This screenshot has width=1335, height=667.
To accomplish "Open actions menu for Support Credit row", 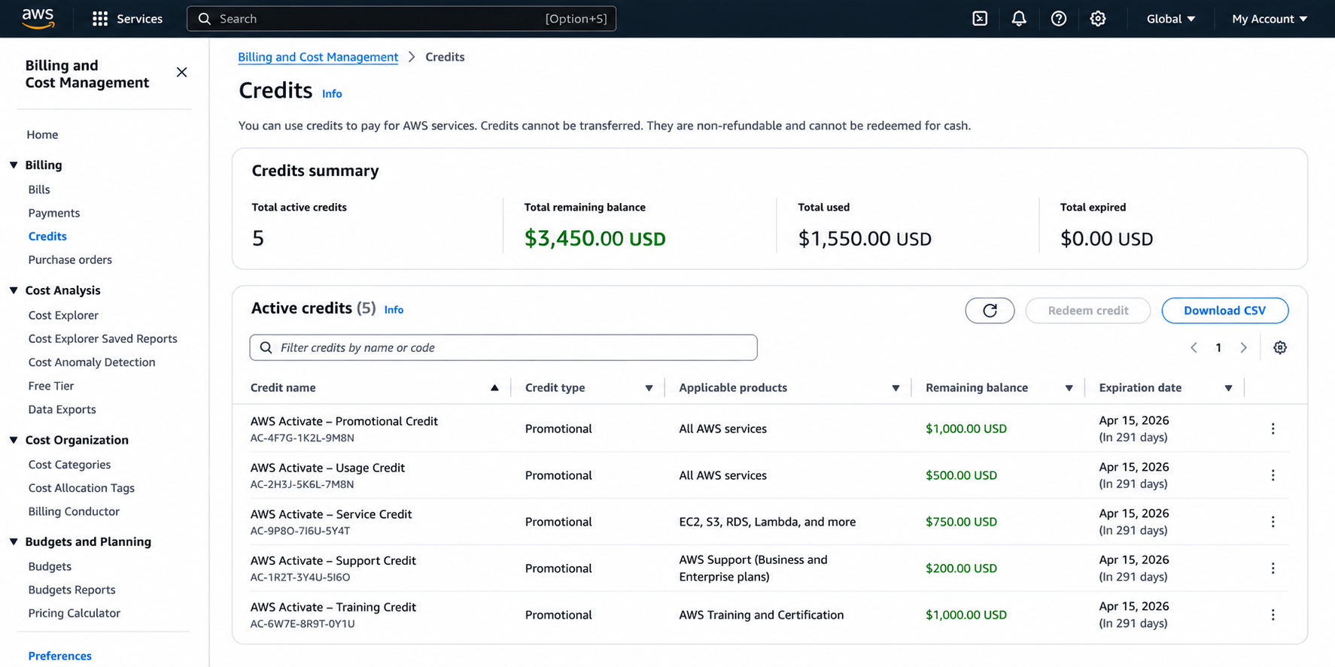I will 1273,568.
